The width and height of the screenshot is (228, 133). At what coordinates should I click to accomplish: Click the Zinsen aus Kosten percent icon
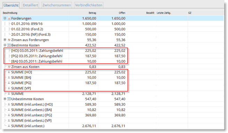(9, 66)
